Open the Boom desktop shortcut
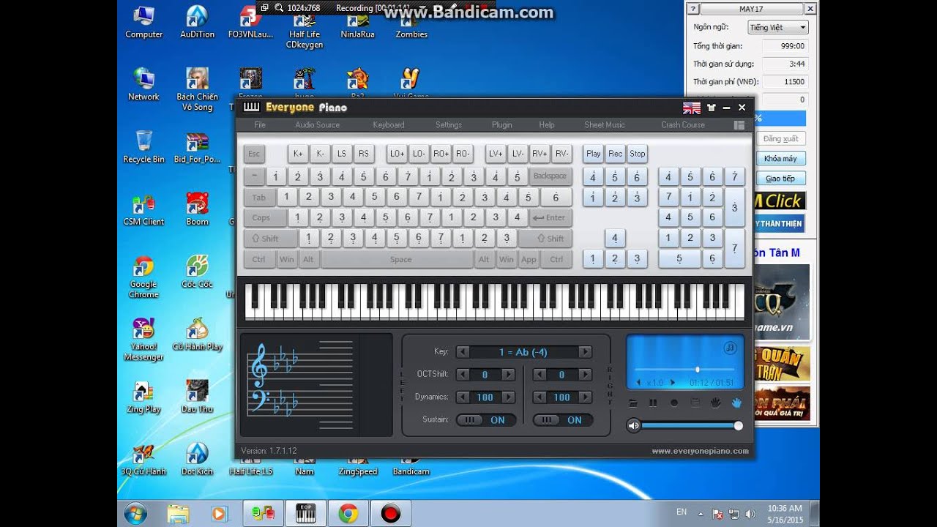 [x=197, y=209]
